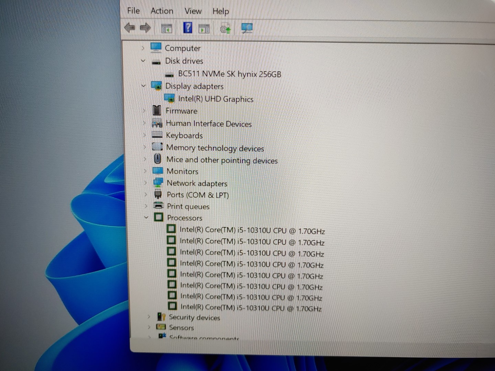Click the Scan for hardware changes icon

pos(247,28)
